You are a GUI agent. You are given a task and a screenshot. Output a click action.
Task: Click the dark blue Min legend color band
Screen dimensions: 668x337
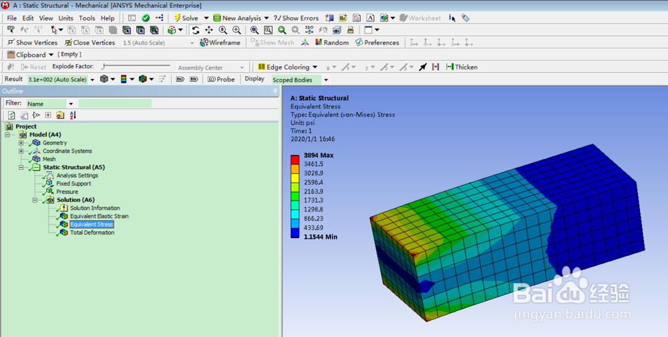pyautogui.click(x=295, y=233)
